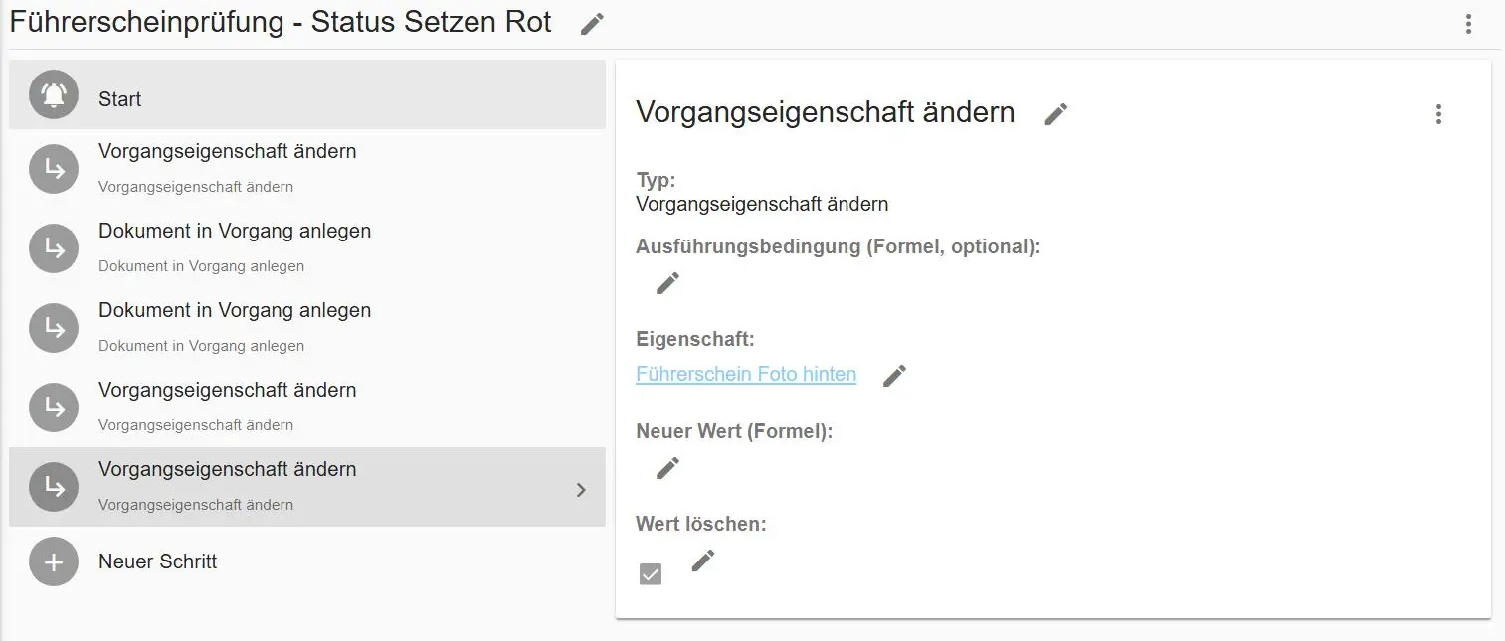
Task: Edit the Vorgangseigenschaft ändern panel title with the pencil
Action: (1055, 114)
